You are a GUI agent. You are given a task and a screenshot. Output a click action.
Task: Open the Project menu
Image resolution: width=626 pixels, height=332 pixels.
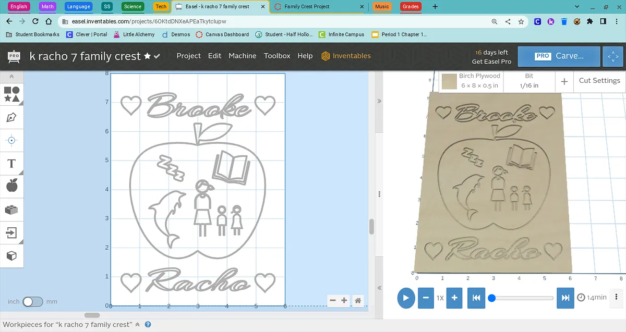[x=188, y=56]
